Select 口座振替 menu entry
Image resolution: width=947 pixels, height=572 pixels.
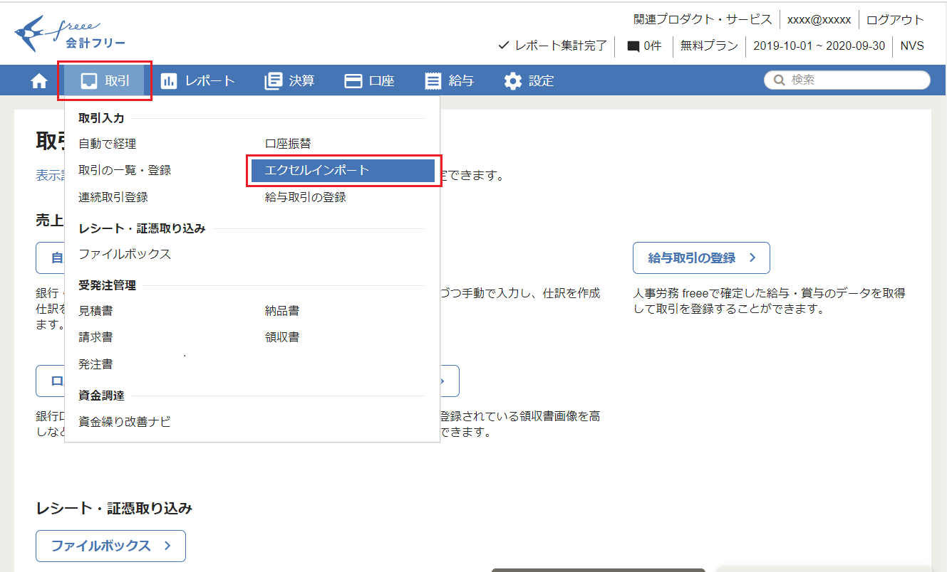288,144
